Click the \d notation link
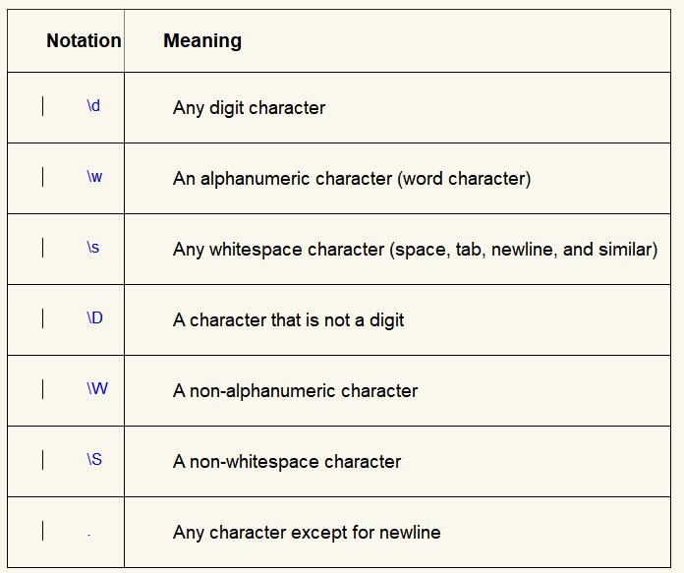The height and width of the screenshot is (573, 684). [x=93, y=105]
